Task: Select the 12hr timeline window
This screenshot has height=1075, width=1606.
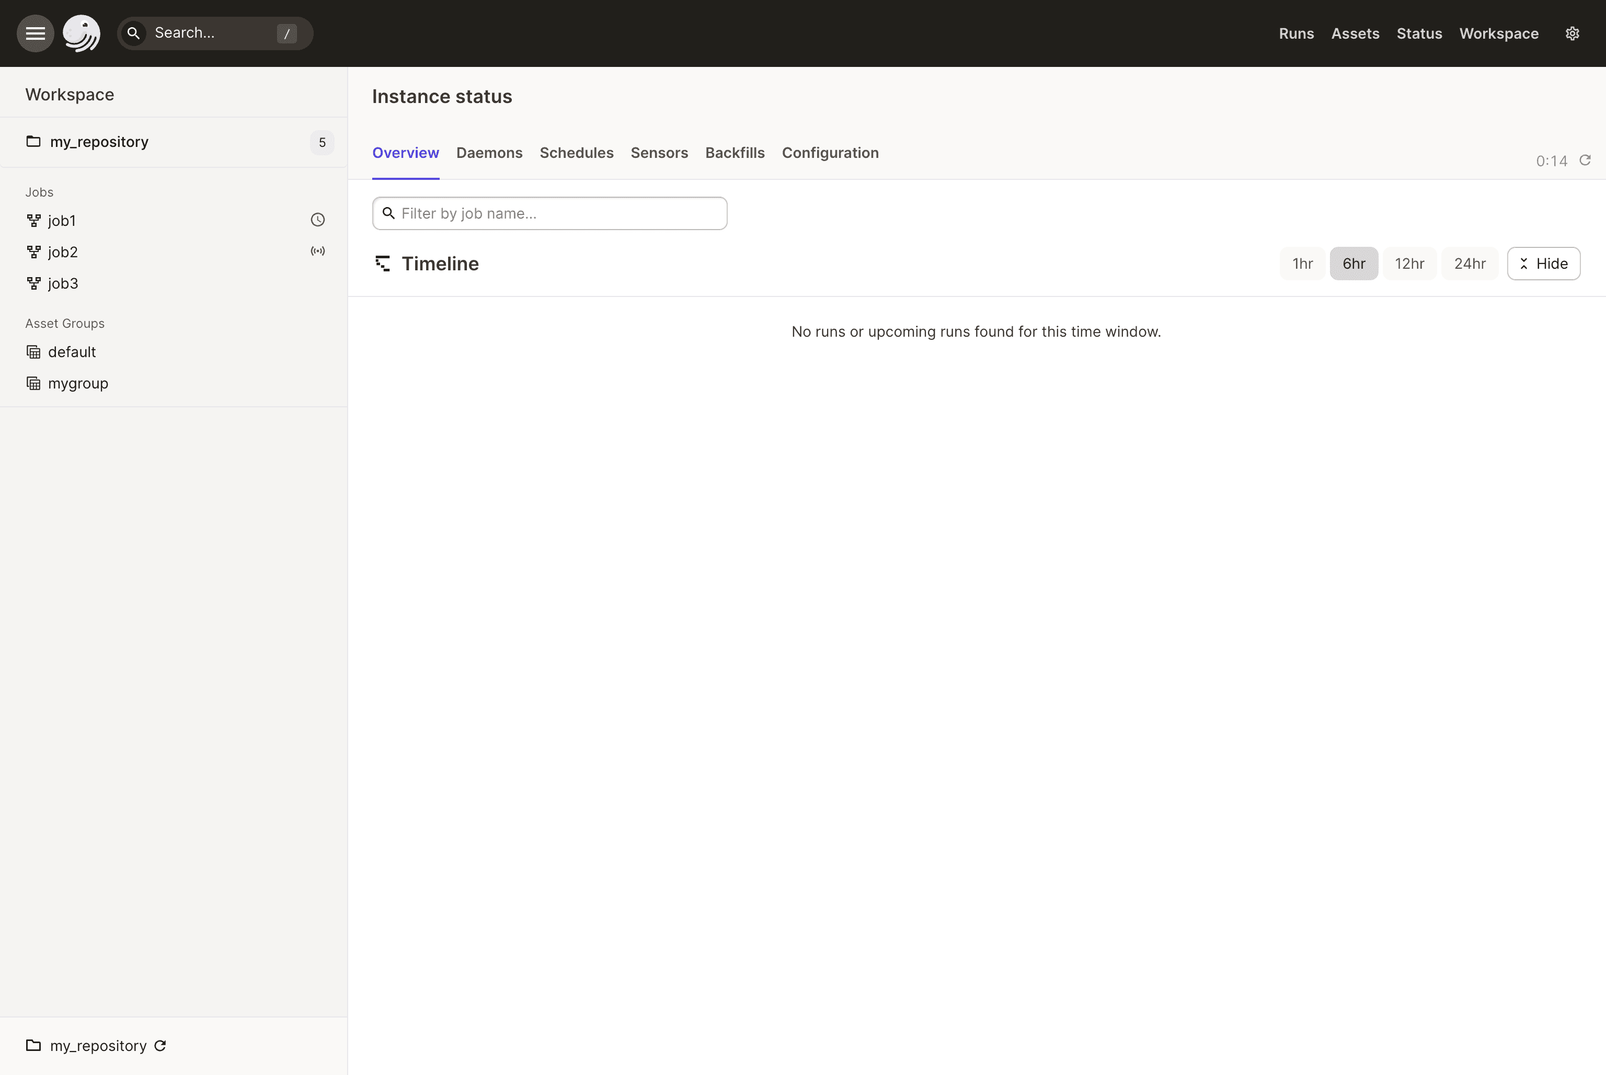Action: pyautogui.click(x=1409, y=264)
